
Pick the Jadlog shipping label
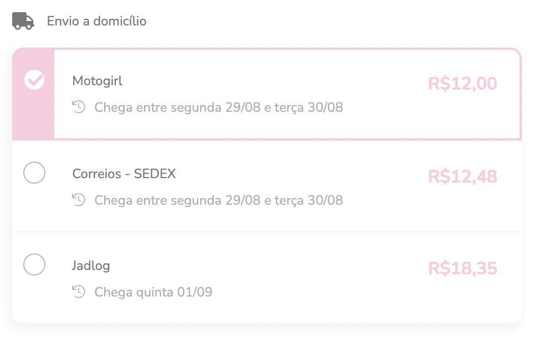tap(91, 266)
